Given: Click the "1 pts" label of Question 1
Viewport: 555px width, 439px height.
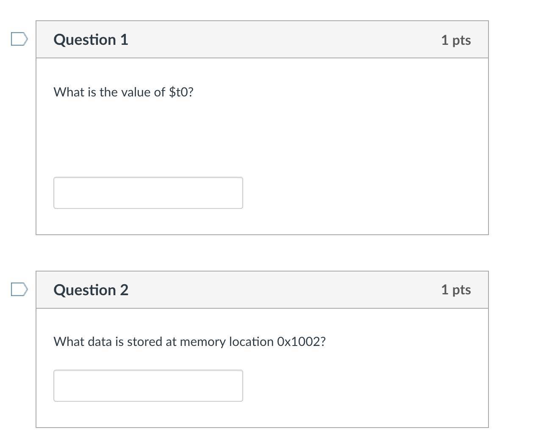Looking at the screenshot, I should pos(455,40).
